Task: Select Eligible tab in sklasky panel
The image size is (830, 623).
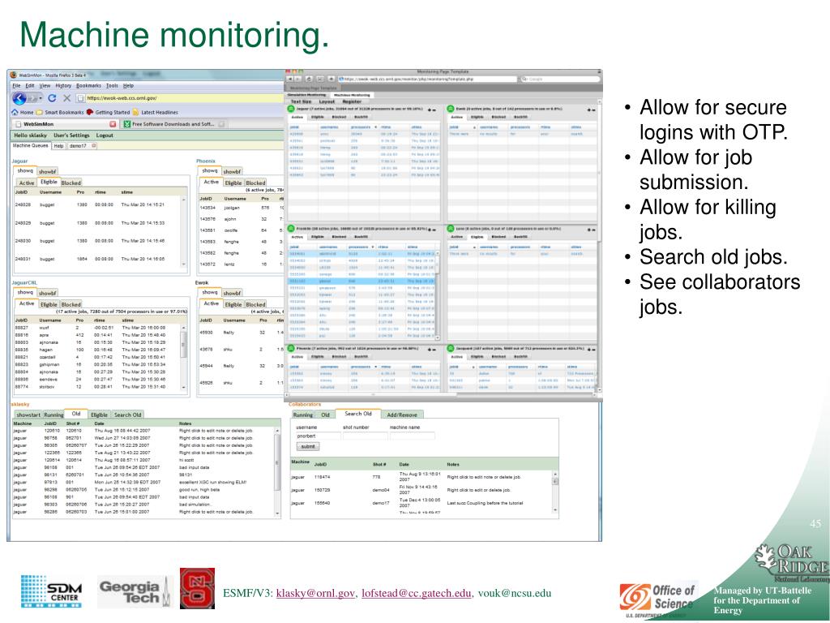Action: click(99, 415)
